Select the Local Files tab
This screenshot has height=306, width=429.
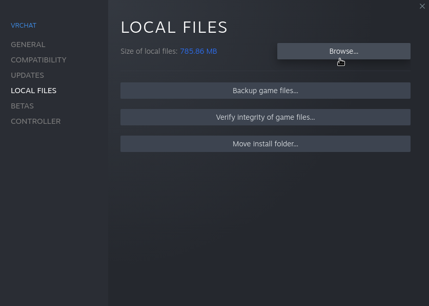point(34,91)
